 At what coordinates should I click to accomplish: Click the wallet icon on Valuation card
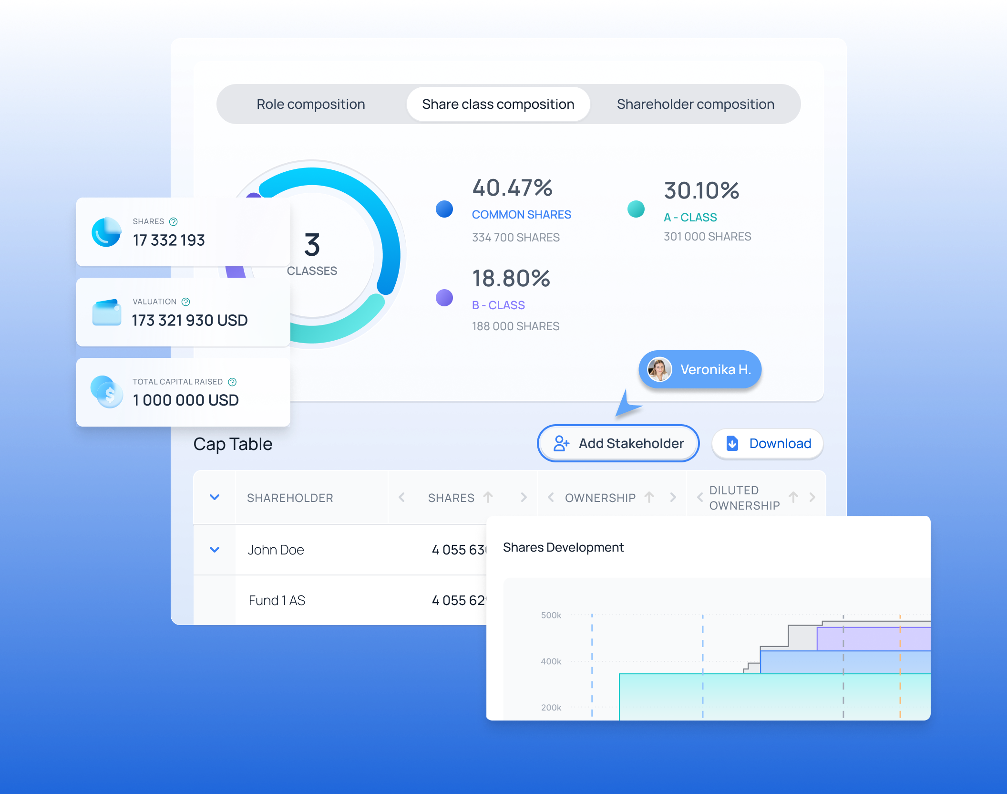[x=107, y=313]
